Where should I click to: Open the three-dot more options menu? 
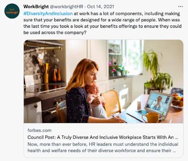(180, 7)
